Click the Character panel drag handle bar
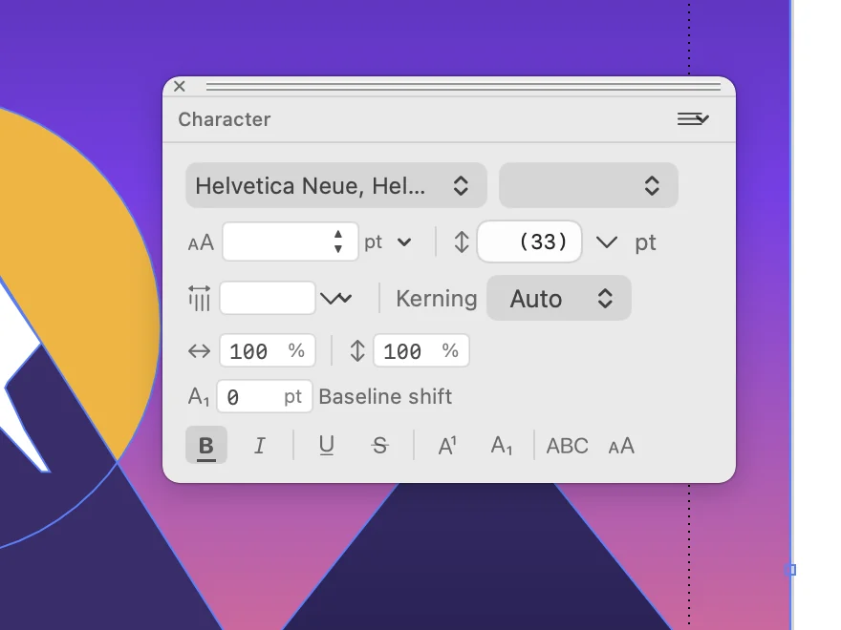This screenshot has height=630, width=841. (x=464, y=86)
